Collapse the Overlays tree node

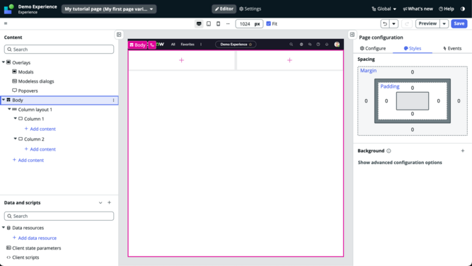point(4,62)
